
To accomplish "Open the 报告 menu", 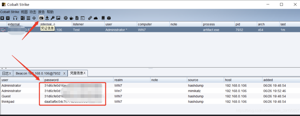I will 41,12.
